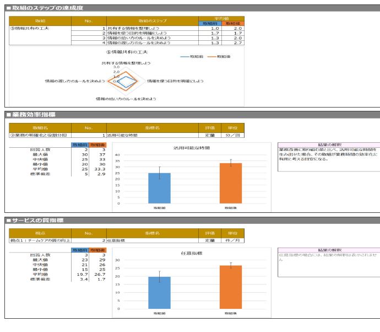This screenshot has height=332, width=380.
Task: Click the blue 取組前 bar in 活用可能な時間 chart
Action: point(159,188)
